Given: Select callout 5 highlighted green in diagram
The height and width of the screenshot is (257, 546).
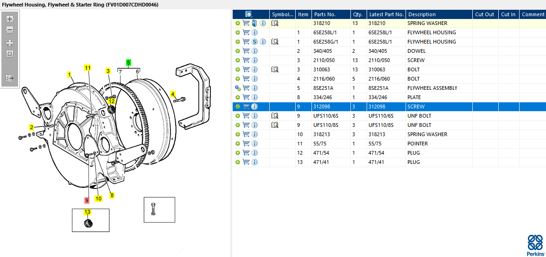Looking at the screenshot, I should tap(129, 62).
